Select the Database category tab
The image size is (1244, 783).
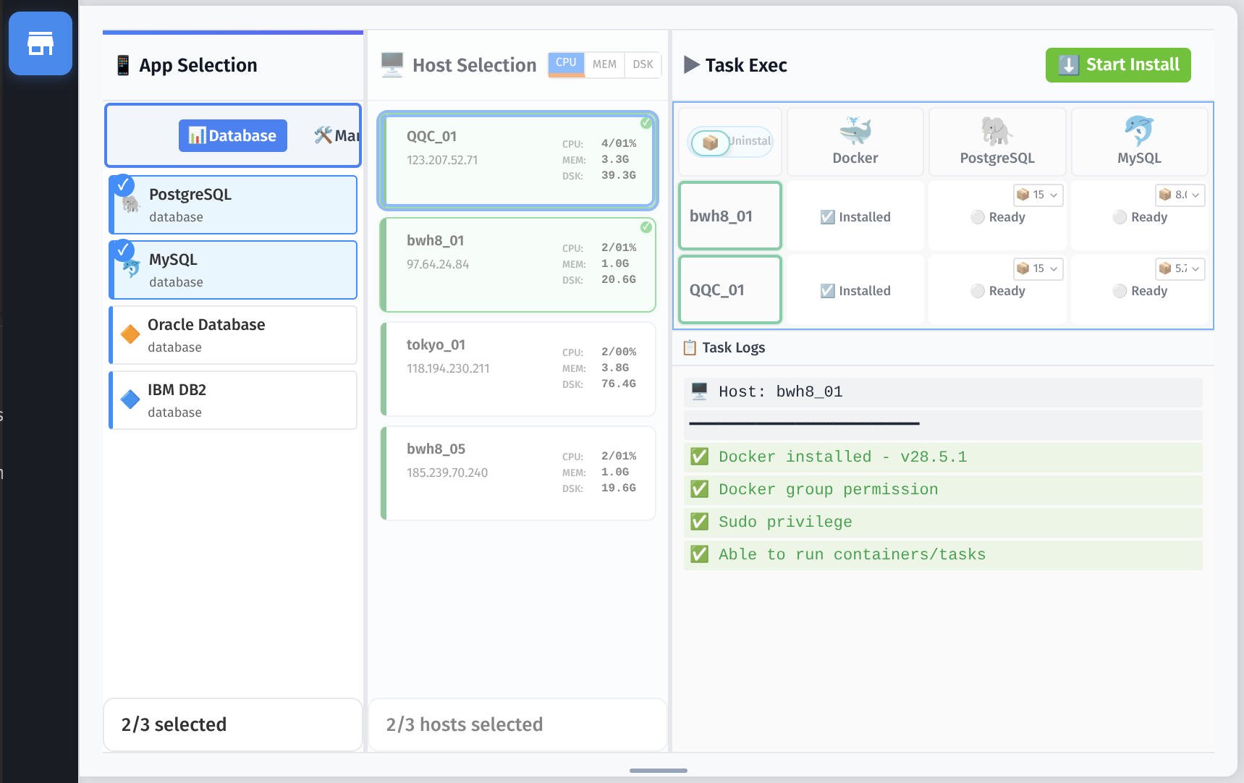[232, 135]
